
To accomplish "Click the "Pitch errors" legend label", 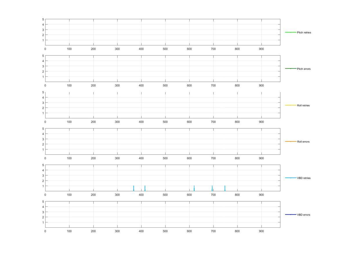I will pos(304,69).
